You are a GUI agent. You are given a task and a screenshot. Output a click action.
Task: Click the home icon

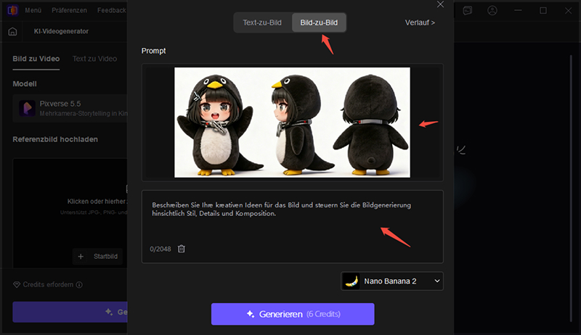click(x=12, y=31)
